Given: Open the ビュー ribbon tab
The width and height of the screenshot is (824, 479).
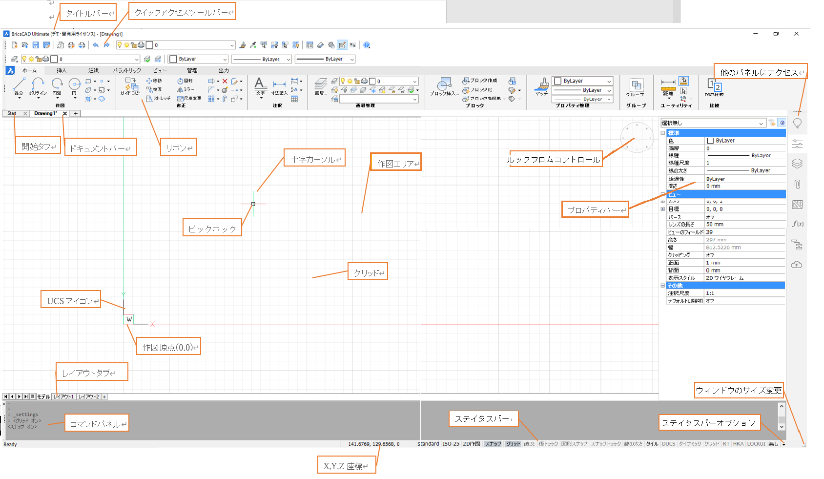Looking at the screenshot, I should tap(160, 71).
